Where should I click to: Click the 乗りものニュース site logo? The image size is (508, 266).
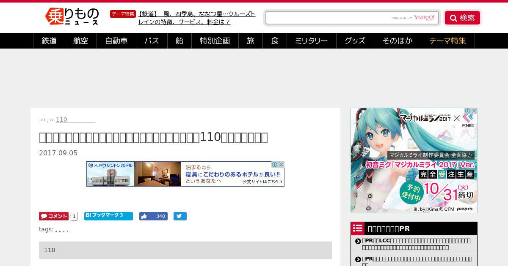click(x=72, y=17)
